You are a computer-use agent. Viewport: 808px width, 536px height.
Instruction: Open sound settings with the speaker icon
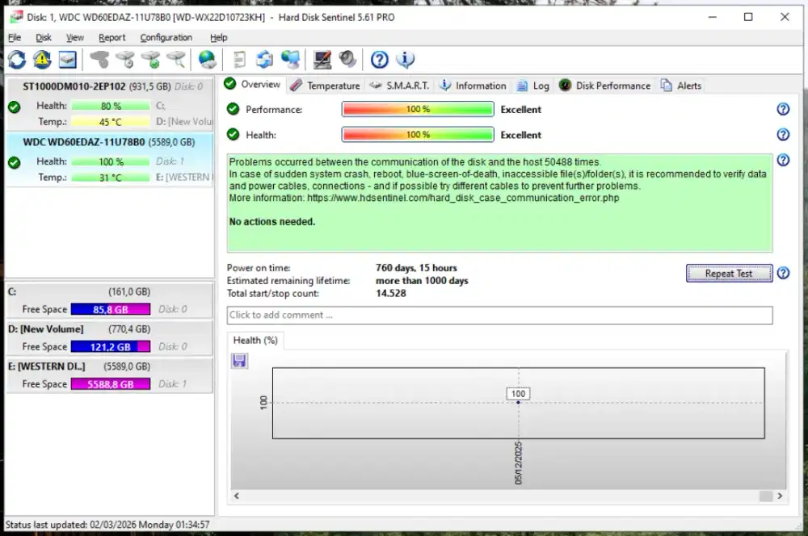tap(347, 59)
